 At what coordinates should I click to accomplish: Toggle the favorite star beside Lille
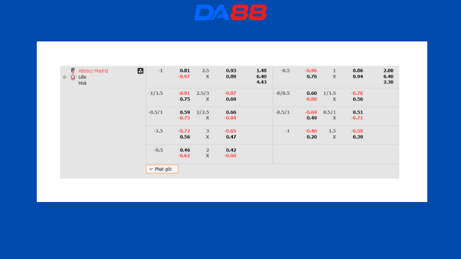[65, 77]
